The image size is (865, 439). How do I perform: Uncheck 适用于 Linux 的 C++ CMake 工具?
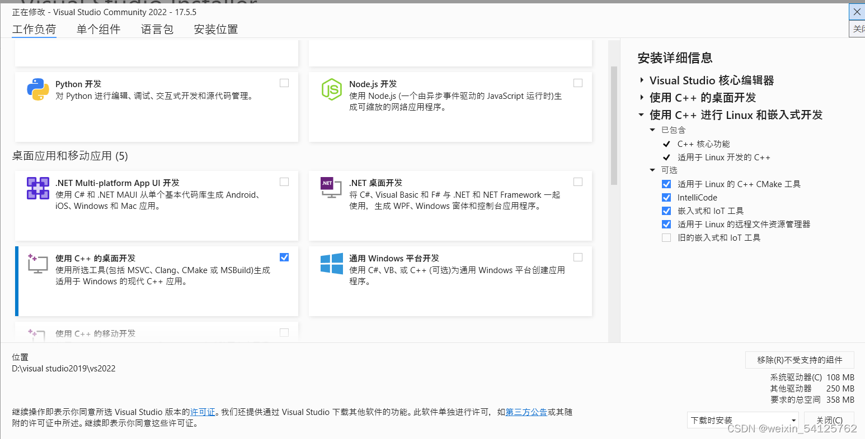pos(666,184)
